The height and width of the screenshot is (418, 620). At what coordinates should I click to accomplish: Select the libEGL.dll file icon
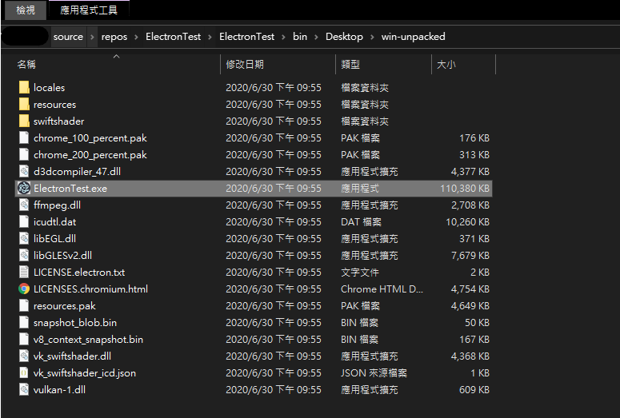coord(24,239)
